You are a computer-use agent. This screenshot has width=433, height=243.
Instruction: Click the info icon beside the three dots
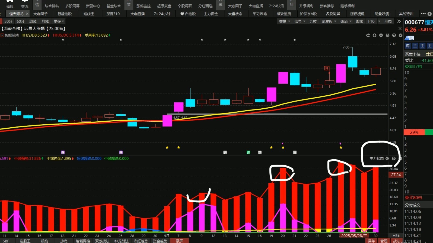429,14
